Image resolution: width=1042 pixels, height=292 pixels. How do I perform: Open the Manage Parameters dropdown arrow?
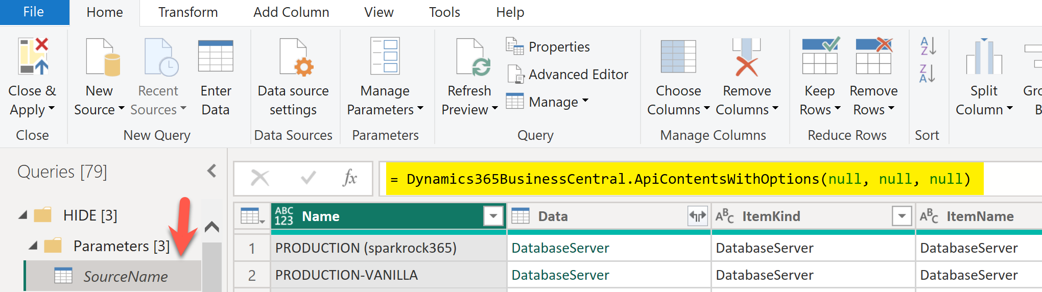tap(420, 109)
